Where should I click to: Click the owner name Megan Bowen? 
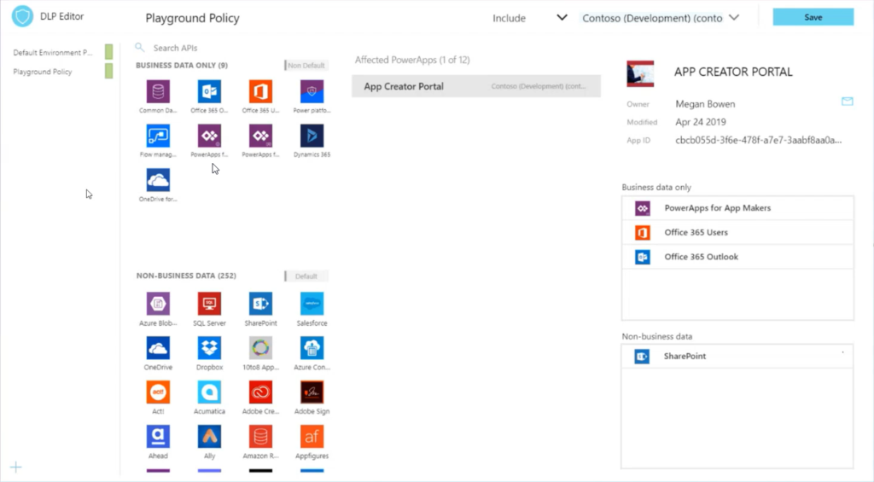coord(705,103)
